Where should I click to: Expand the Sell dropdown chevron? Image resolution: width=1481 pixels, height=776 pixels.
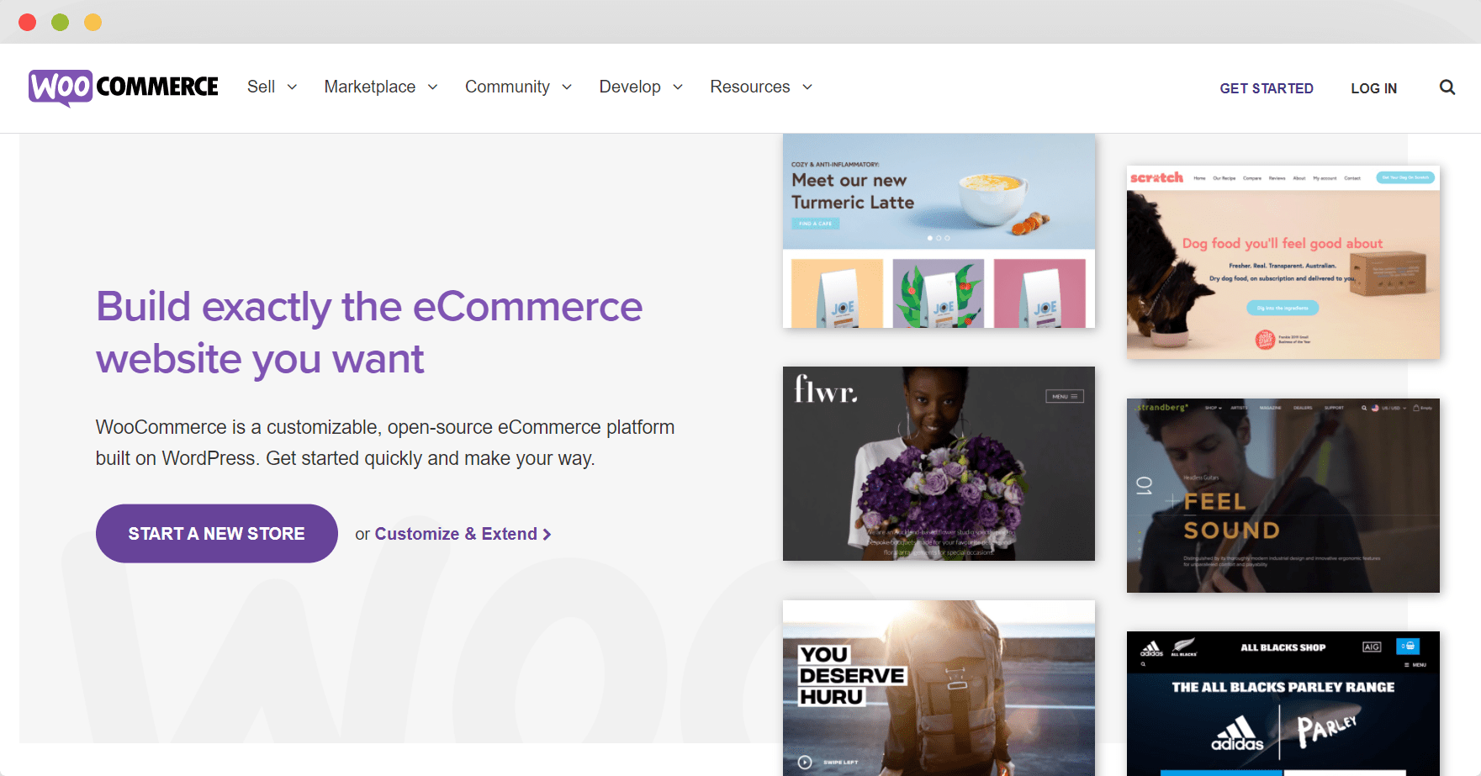[x=292, y=87]
